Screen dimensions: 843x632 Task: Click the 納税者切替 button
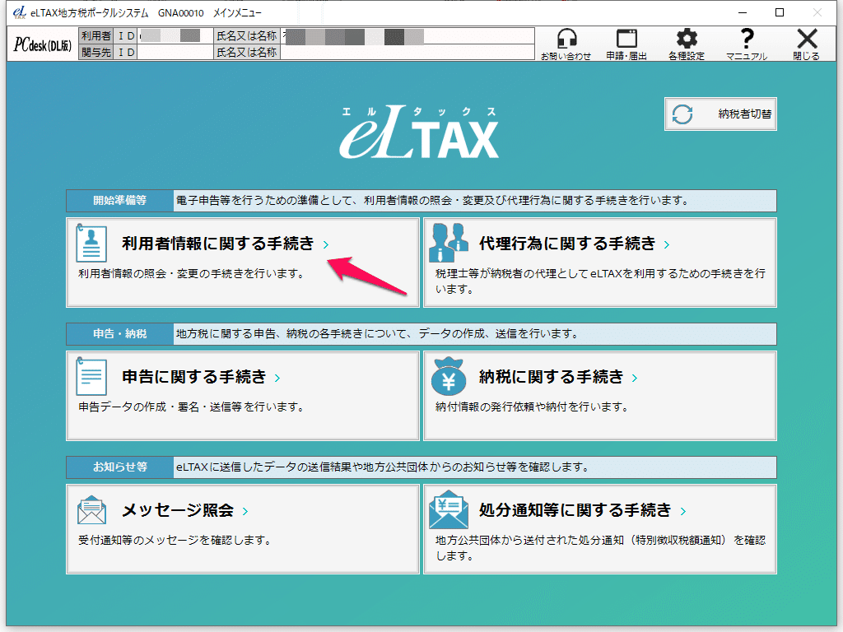coord(720,114)
